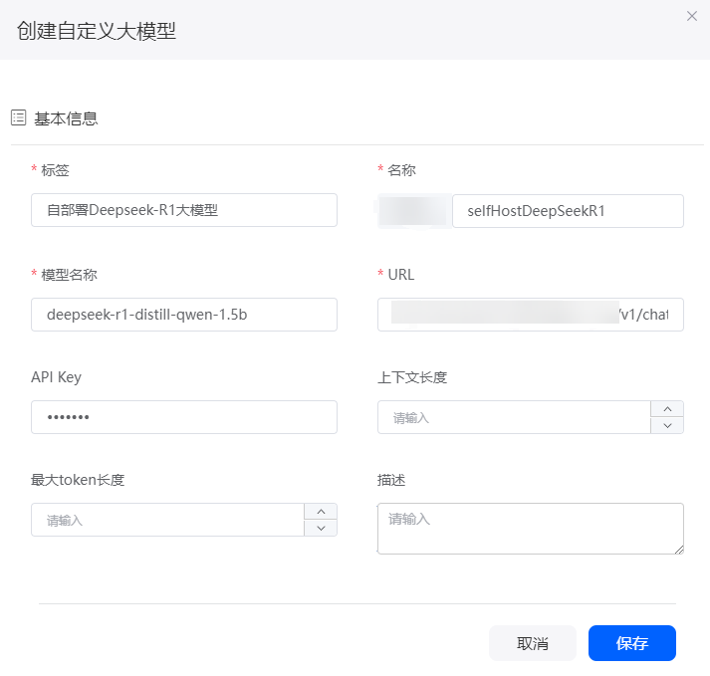
Task: Click the 取消 button
Action: [x=533, y=643]
